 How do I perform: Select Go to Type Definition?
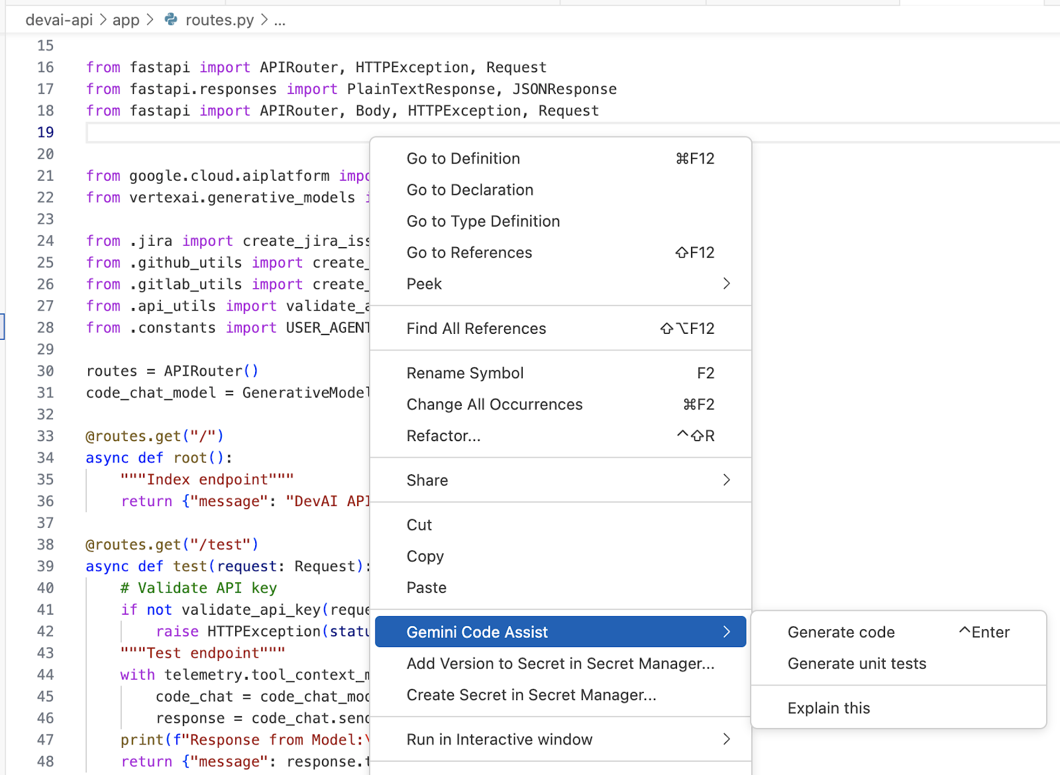coord(483,221)
